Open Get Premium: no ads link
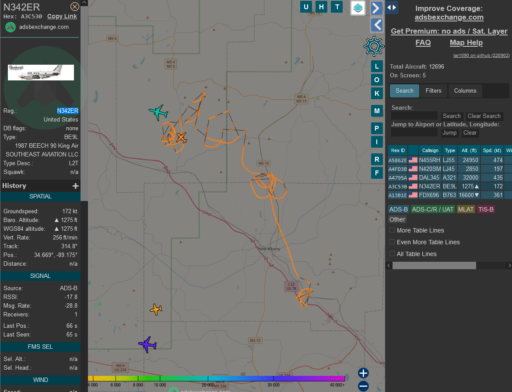Image resolution: width=512 pixels, height=392 pixels. click(x=449, y=31)
